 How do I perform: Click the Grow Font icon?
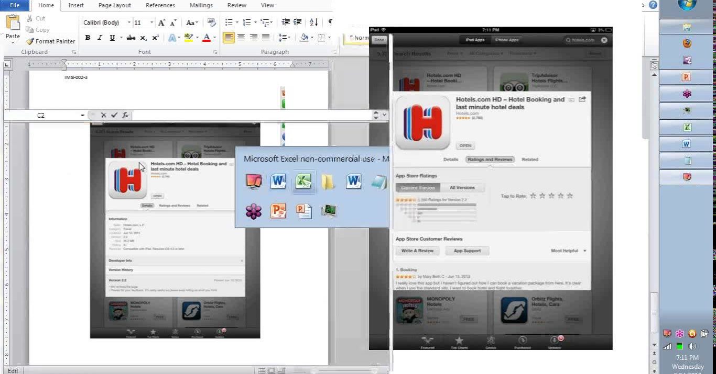(162, 22)
